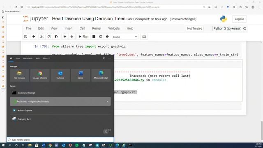The image size is (263, 148).
Task: Open Command Prompt from recent list
Action: point(60,93)
